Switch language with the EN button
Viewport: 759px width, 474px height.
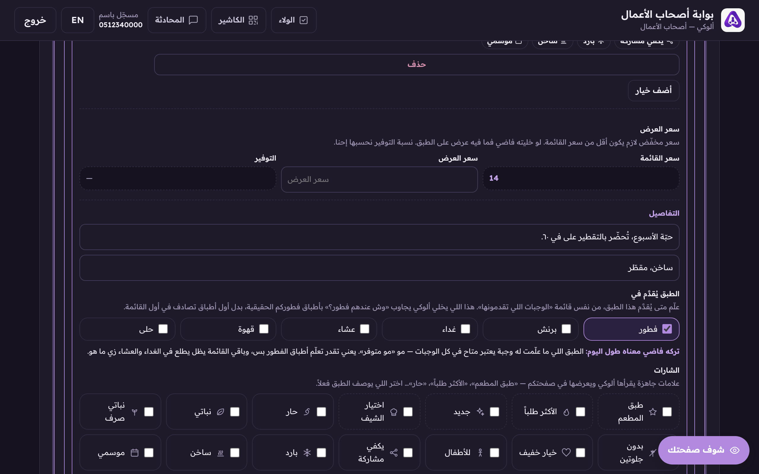pos(77,20)
